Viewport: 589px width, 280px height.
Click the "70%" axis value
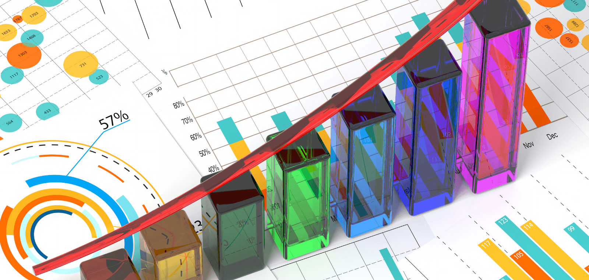[x=187, y=120]
